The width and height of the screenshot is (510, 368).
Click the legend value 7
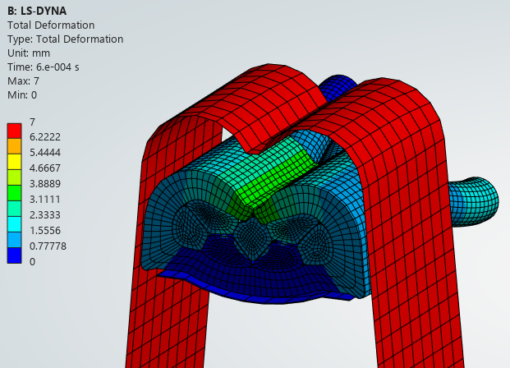pyautogui.click(x=32, y=122)
